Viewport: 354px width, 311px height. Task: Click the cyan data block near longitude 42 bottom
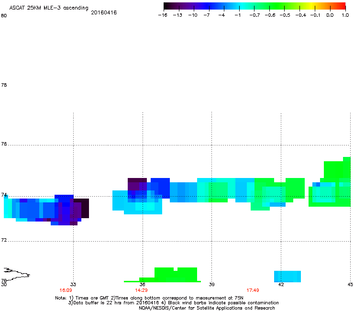(288, 277)
